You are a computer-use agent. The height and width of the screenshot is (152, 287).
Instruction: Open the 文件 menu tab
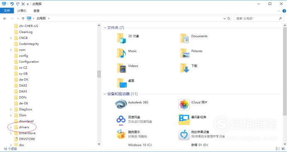(x=7, y=11)
